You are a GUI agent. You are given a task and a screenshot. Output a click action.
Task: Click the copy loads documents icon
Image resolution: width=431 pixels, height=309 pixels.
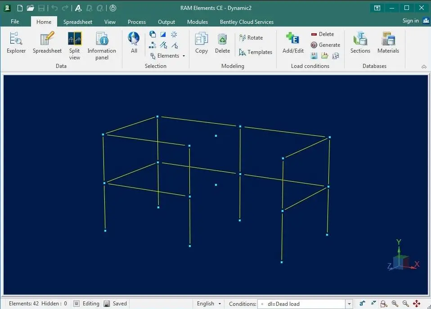pos(335,56)
